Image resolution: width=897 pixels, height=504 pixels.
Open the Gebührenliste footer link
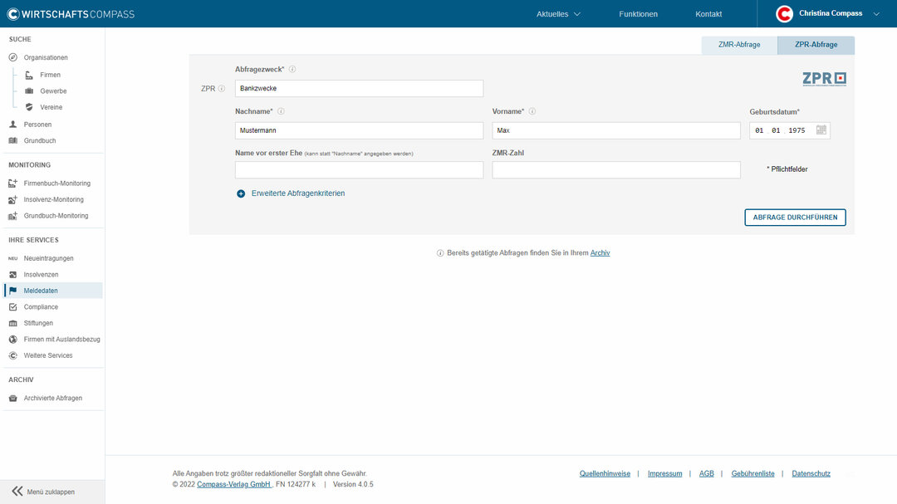752,473
